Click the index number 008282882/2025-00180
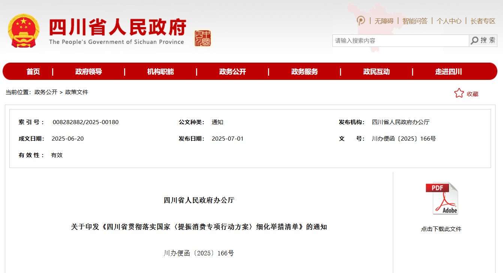The width and height of the screenshot is (503, 273). pos(85,122)
